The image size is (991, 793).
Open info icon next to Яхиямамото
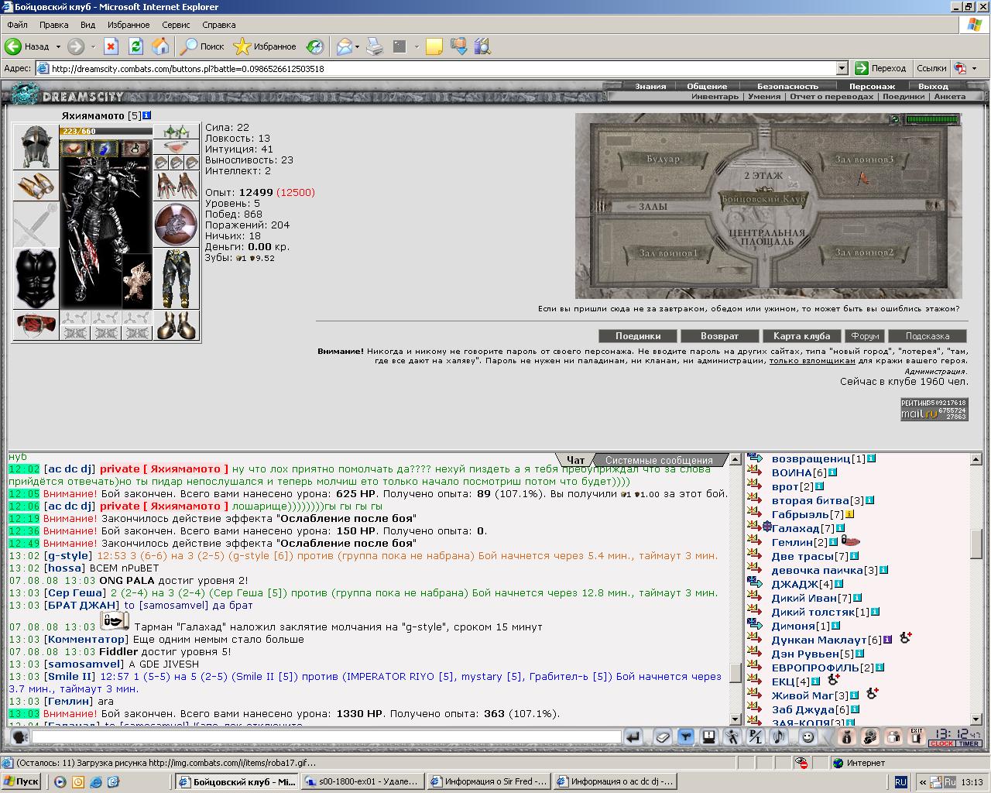point(147,115)
